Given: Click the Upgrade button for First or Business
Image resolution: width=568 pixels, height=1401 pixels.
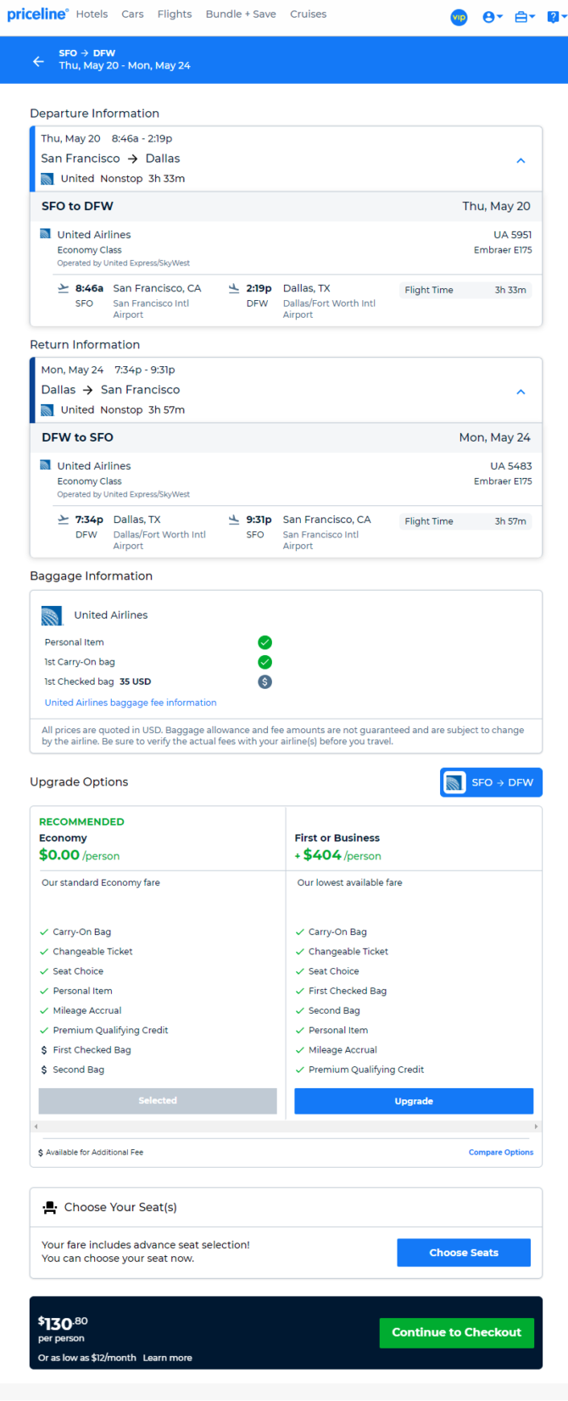Looking at the screenshot, I should click(x=414, y=1101).
